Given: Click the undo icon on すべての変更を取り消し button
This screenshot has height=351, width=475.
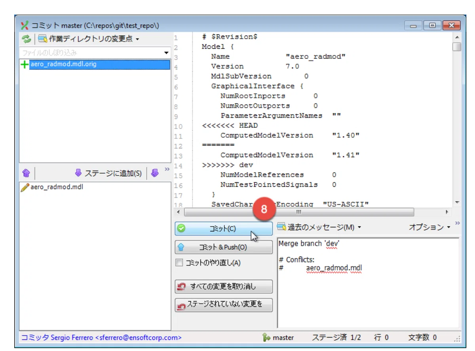Looking at the screenshot, I should coord(182,287).
